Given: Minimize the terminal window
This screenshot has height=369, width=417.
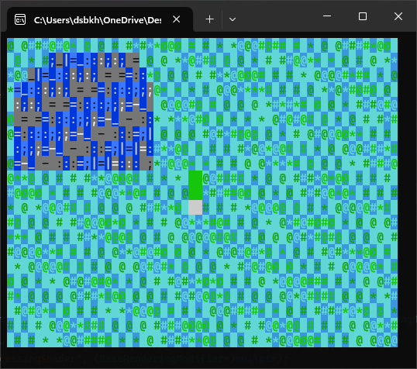Looking at the screenshot, I should (327, 16).
